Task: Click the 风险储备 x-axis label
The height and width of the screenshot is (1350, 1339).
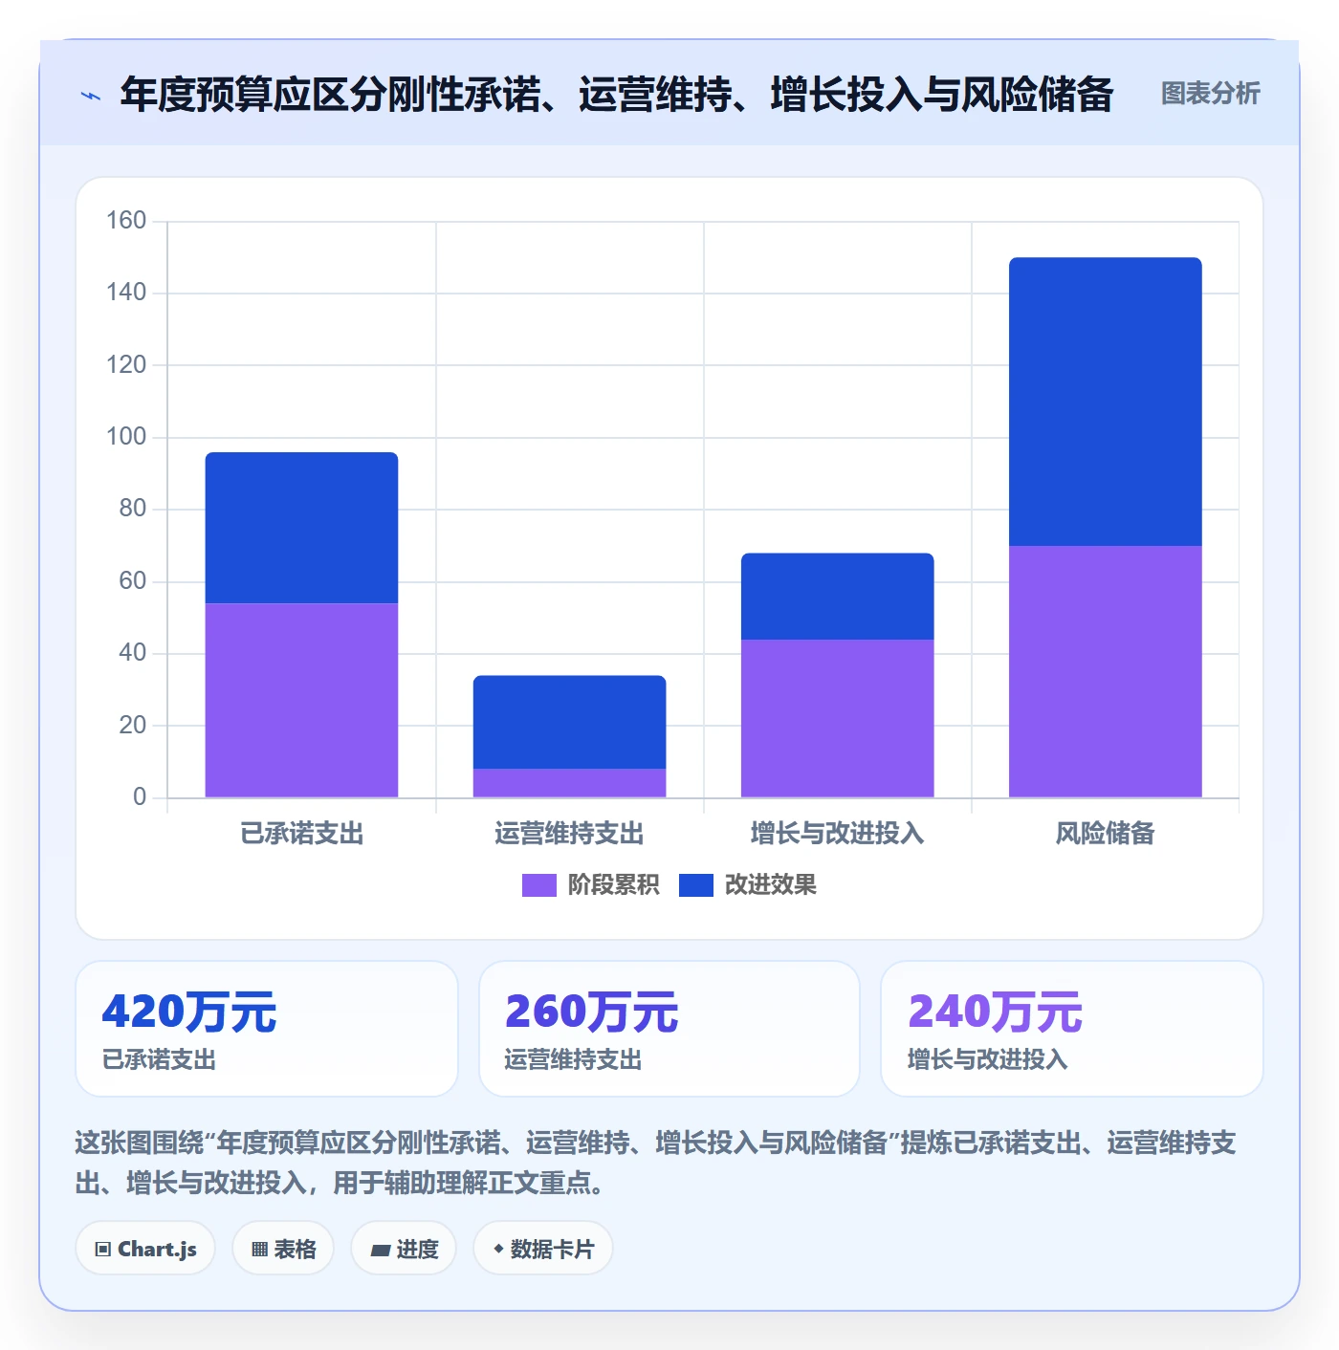Action: (1105, 834)
